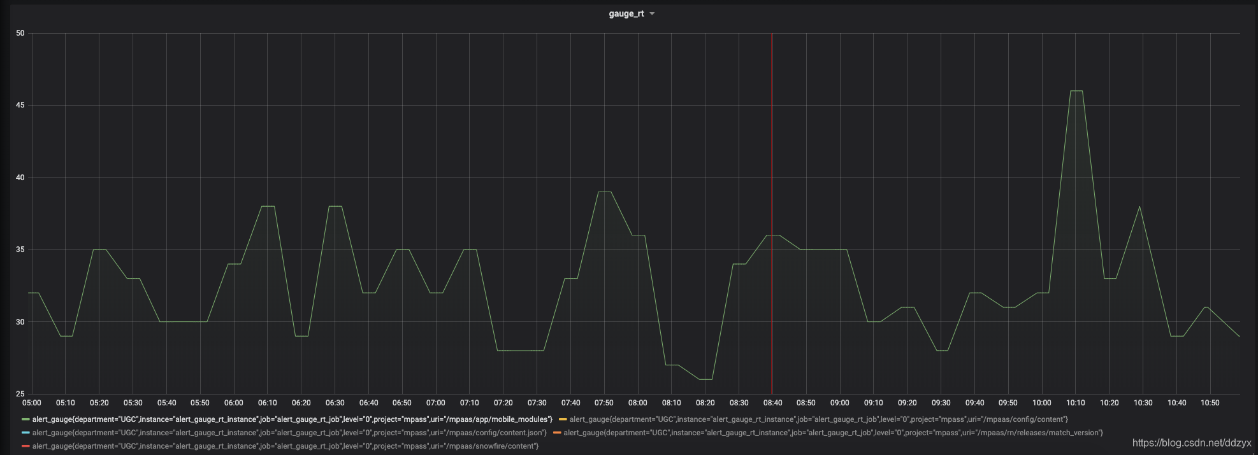Click the y-axis value 25
Screen dimensions: 1258x455
(x=20, y=394)
